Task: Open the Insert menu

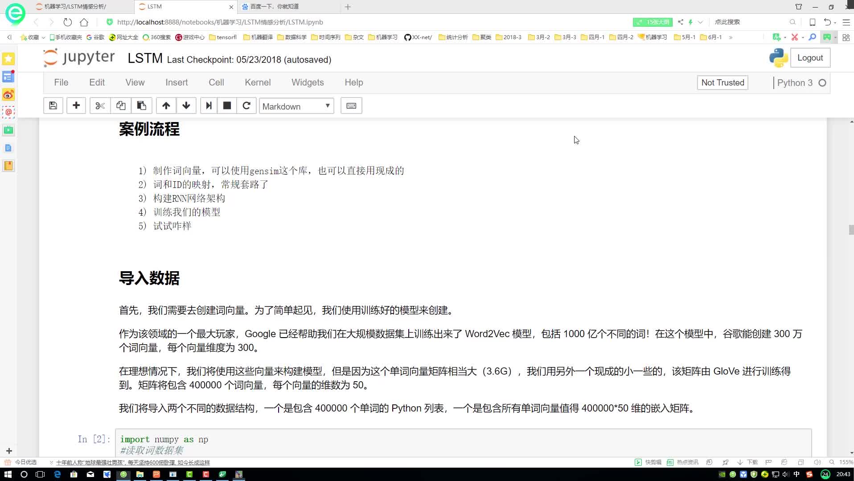Action: 177,82
